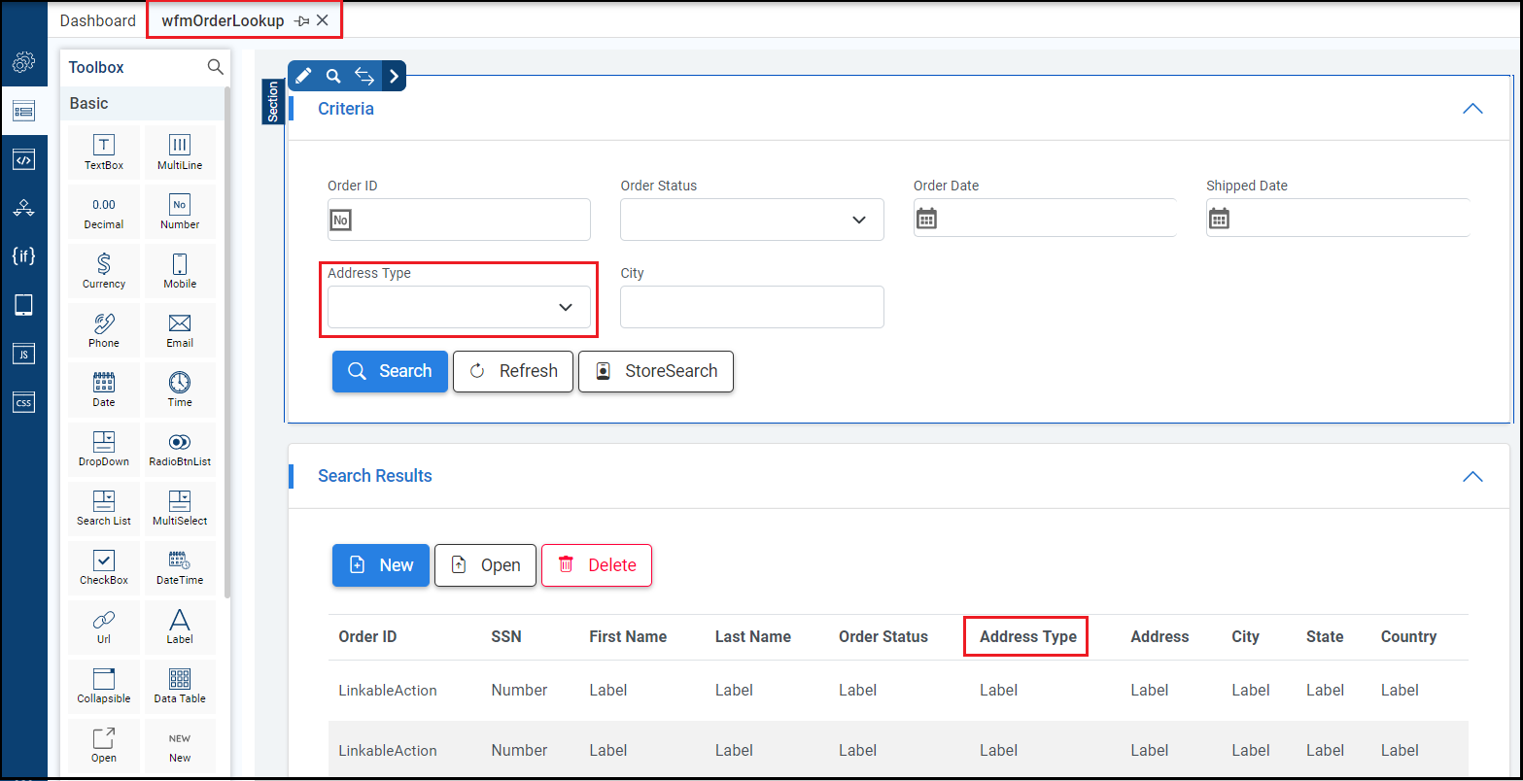Screen dimensions: 1523x781
Task: Select the New control tile in the Toolbox
Action: (180, 745)
